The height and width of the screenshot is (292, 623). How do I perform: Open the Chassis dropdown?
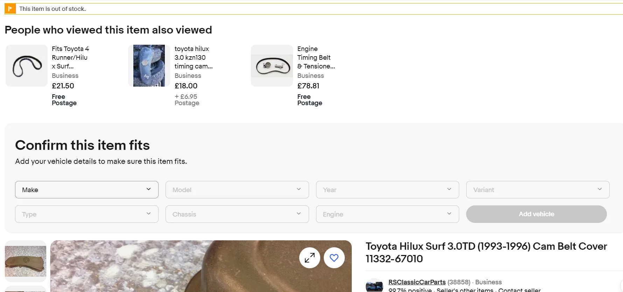(x=237, y=214)
